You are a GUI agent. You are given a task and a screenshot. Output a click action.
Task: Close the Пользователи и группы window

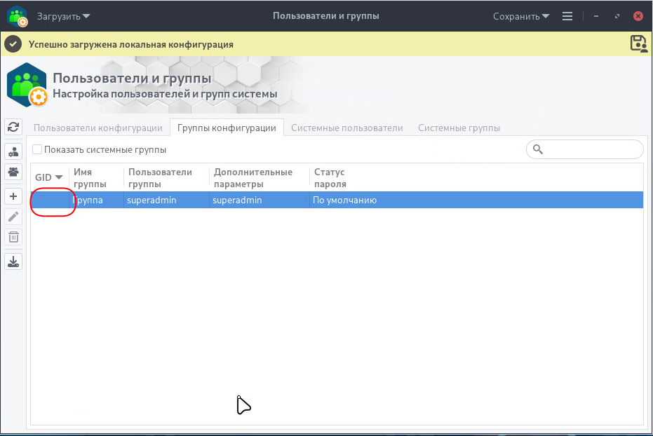(x=638, y=16)
